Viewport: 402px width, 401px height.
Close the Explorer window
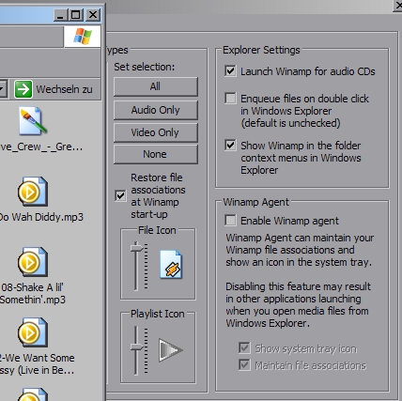click(93, 15)
